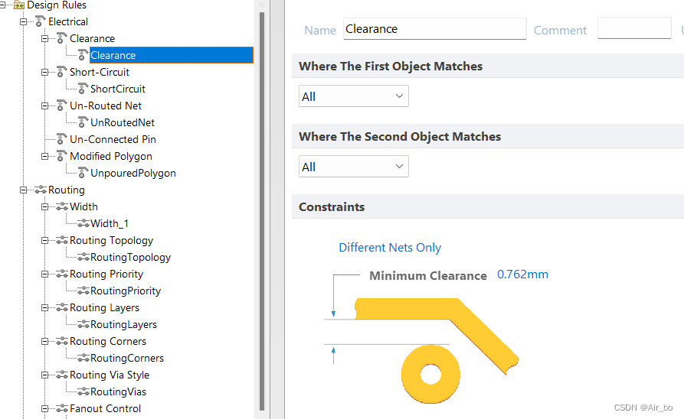684x419 pixels.
Task: Select the RoutingTopology rule item
Action: point(130,257)
